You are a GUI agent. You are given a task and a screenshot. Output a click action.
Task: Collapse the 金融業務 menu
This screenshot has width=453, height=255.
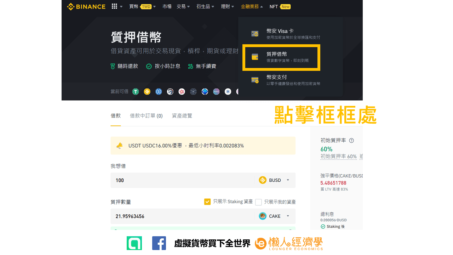252,6
